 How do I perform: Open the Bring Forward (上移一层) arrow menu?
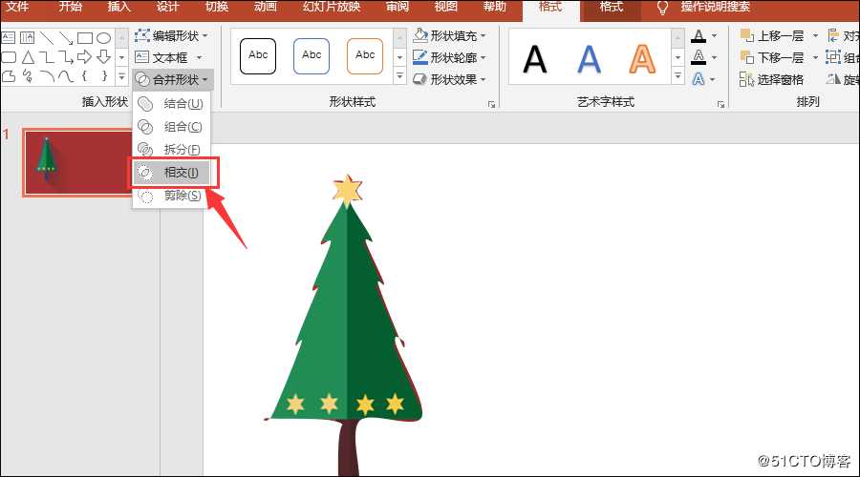click(x=815, y=36)
